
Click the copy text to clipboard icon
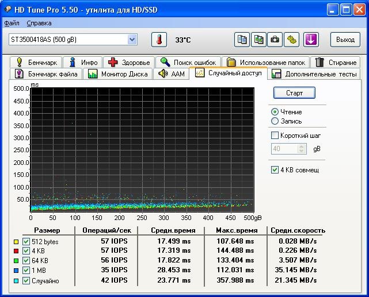242,40
